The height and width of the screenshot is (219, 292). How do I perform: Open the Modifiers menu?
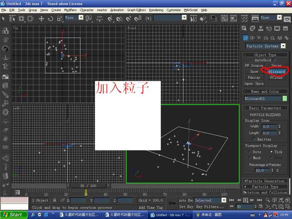[x=70, y=10]
